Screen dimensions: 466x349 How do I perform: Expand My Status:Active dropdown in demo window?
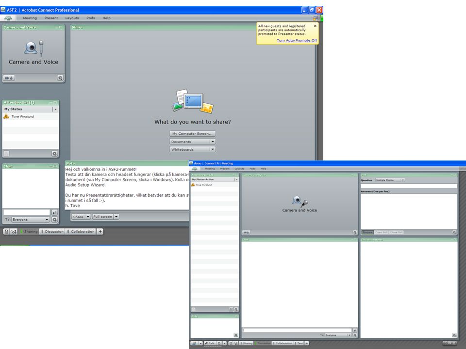click(236, 179)
